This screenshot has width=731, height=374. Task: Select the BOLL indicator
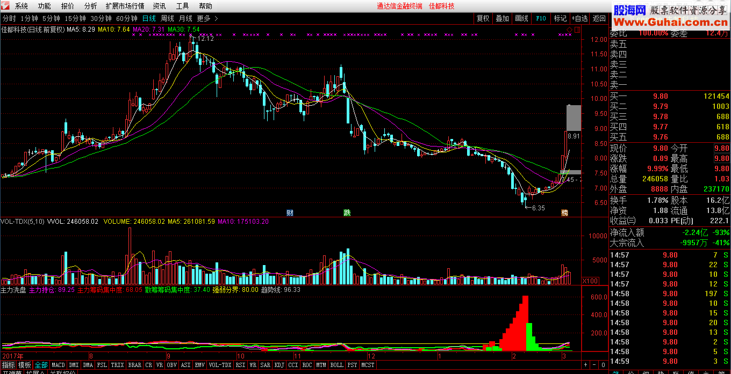coord(337,365)
